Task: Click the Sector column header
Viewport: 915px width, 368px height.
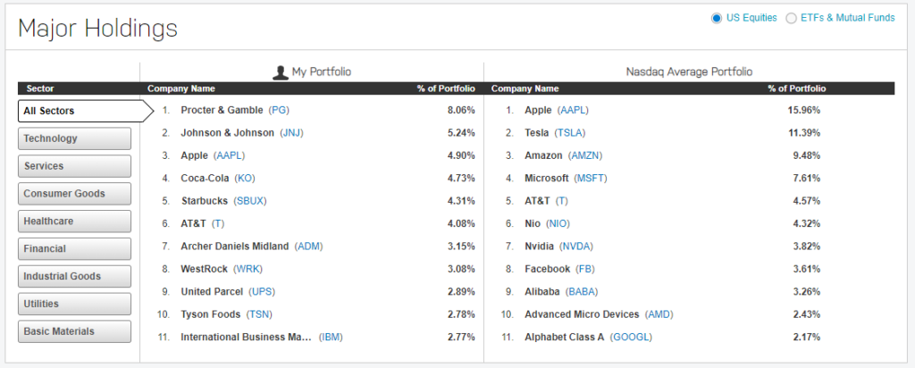Action: pyautogui.click(x=40, y=88)
